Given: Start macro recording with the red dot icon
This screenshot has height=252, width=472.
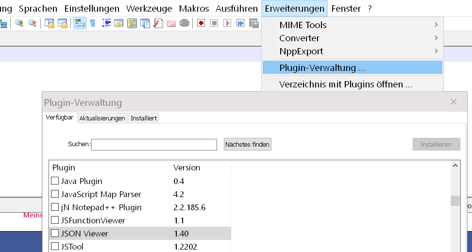Looking at the screenshot, I should click(201, 23).
